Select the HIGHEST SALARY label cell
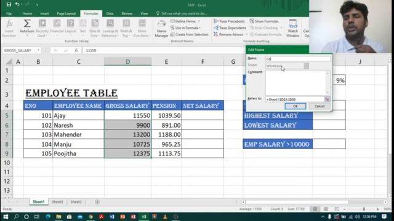The width and height of the screenshot is (394, 221). (278, 115)
